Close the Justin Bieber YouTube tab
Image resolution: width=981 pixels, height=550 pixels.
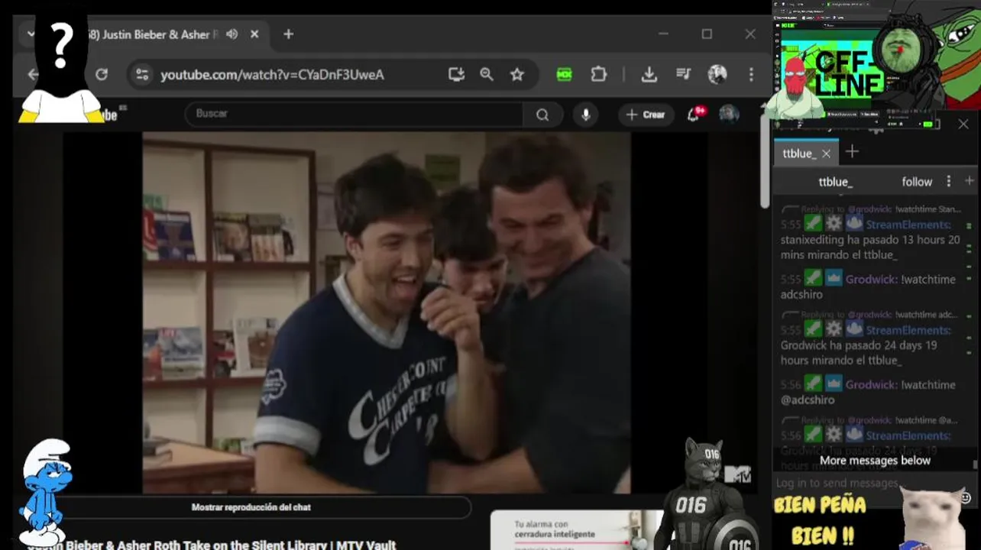tap(254, 34)
